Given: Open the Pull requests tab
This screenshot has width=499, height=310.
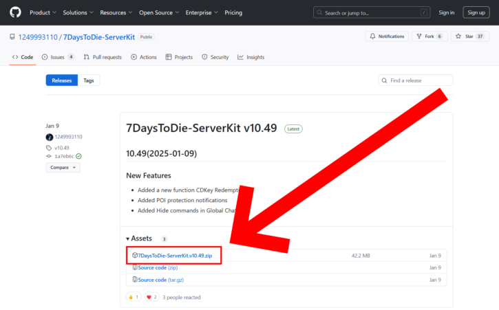Looking at the screenshot, I should 103,57.
